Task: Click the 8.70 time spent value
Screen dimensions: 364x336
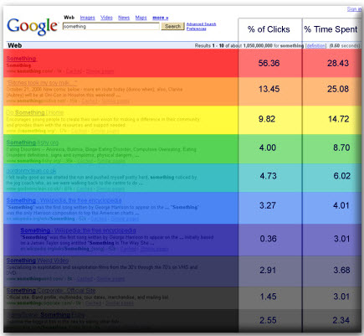Action: [341, 147]
